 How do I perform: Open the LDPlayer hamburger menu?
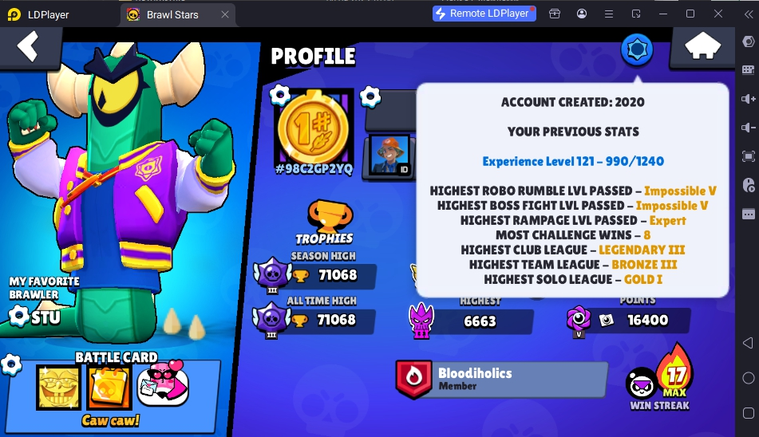click(x=609, y=14)
